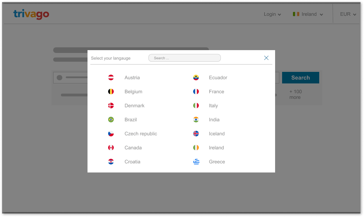Choose Italy in the country list
This screenshot has height=217, width=364.
(x=213, y=106)
